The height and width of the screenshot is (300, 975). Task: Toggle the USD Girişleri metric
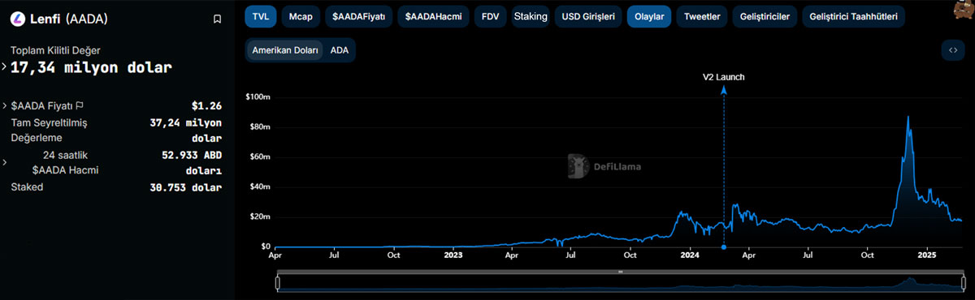click(588, 16)
